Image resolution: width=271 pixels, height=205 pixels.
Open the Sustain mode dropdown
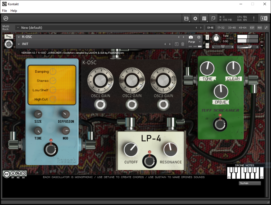(x=250, y=183)
